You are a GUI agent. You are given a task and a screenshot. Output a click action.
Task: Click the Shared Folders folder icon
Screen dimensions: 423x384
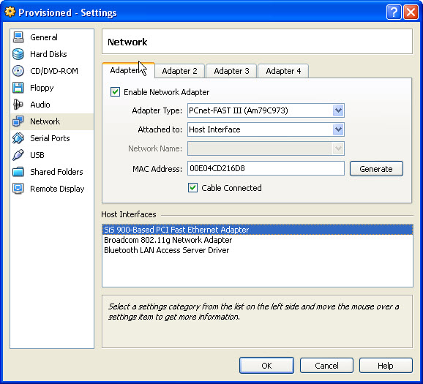(18, 172)
